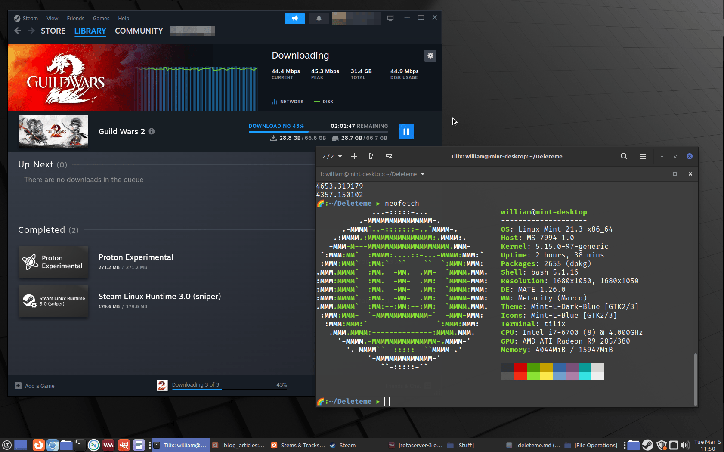The image size is (724, 452).
Task: Maximize the Tilix terminal pane
Action: pos(675,174)
